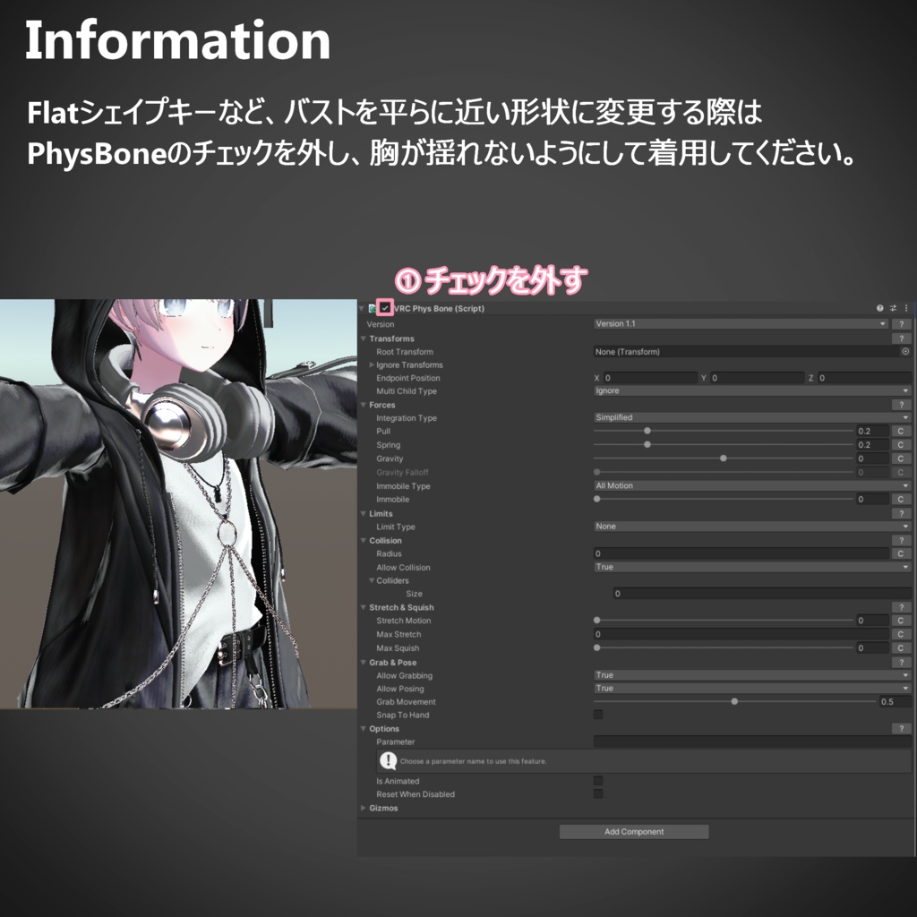Click the Pull curve C button
The image size is (917, 917).
pyautogui.click(x=901, y=431)
